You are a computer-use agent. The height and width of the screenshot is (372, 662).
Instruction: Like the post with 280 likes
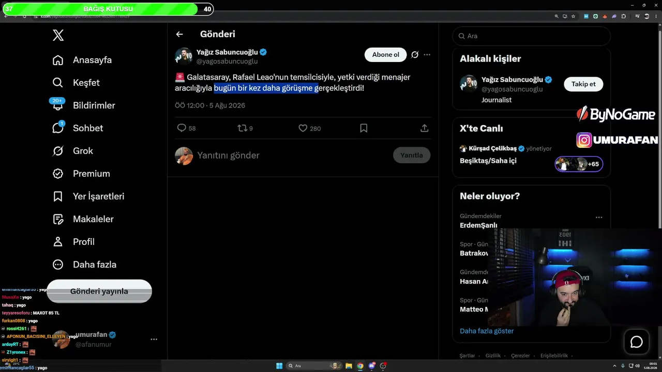pos(303,128)
